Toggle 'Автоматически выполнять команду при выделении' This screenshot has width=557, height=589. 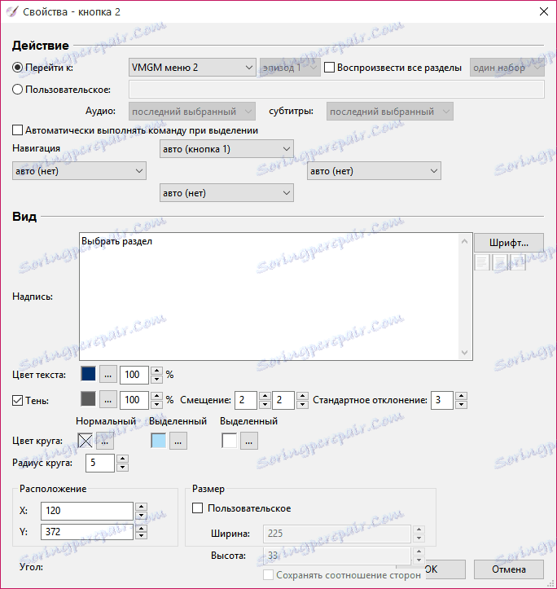(18, 130)
